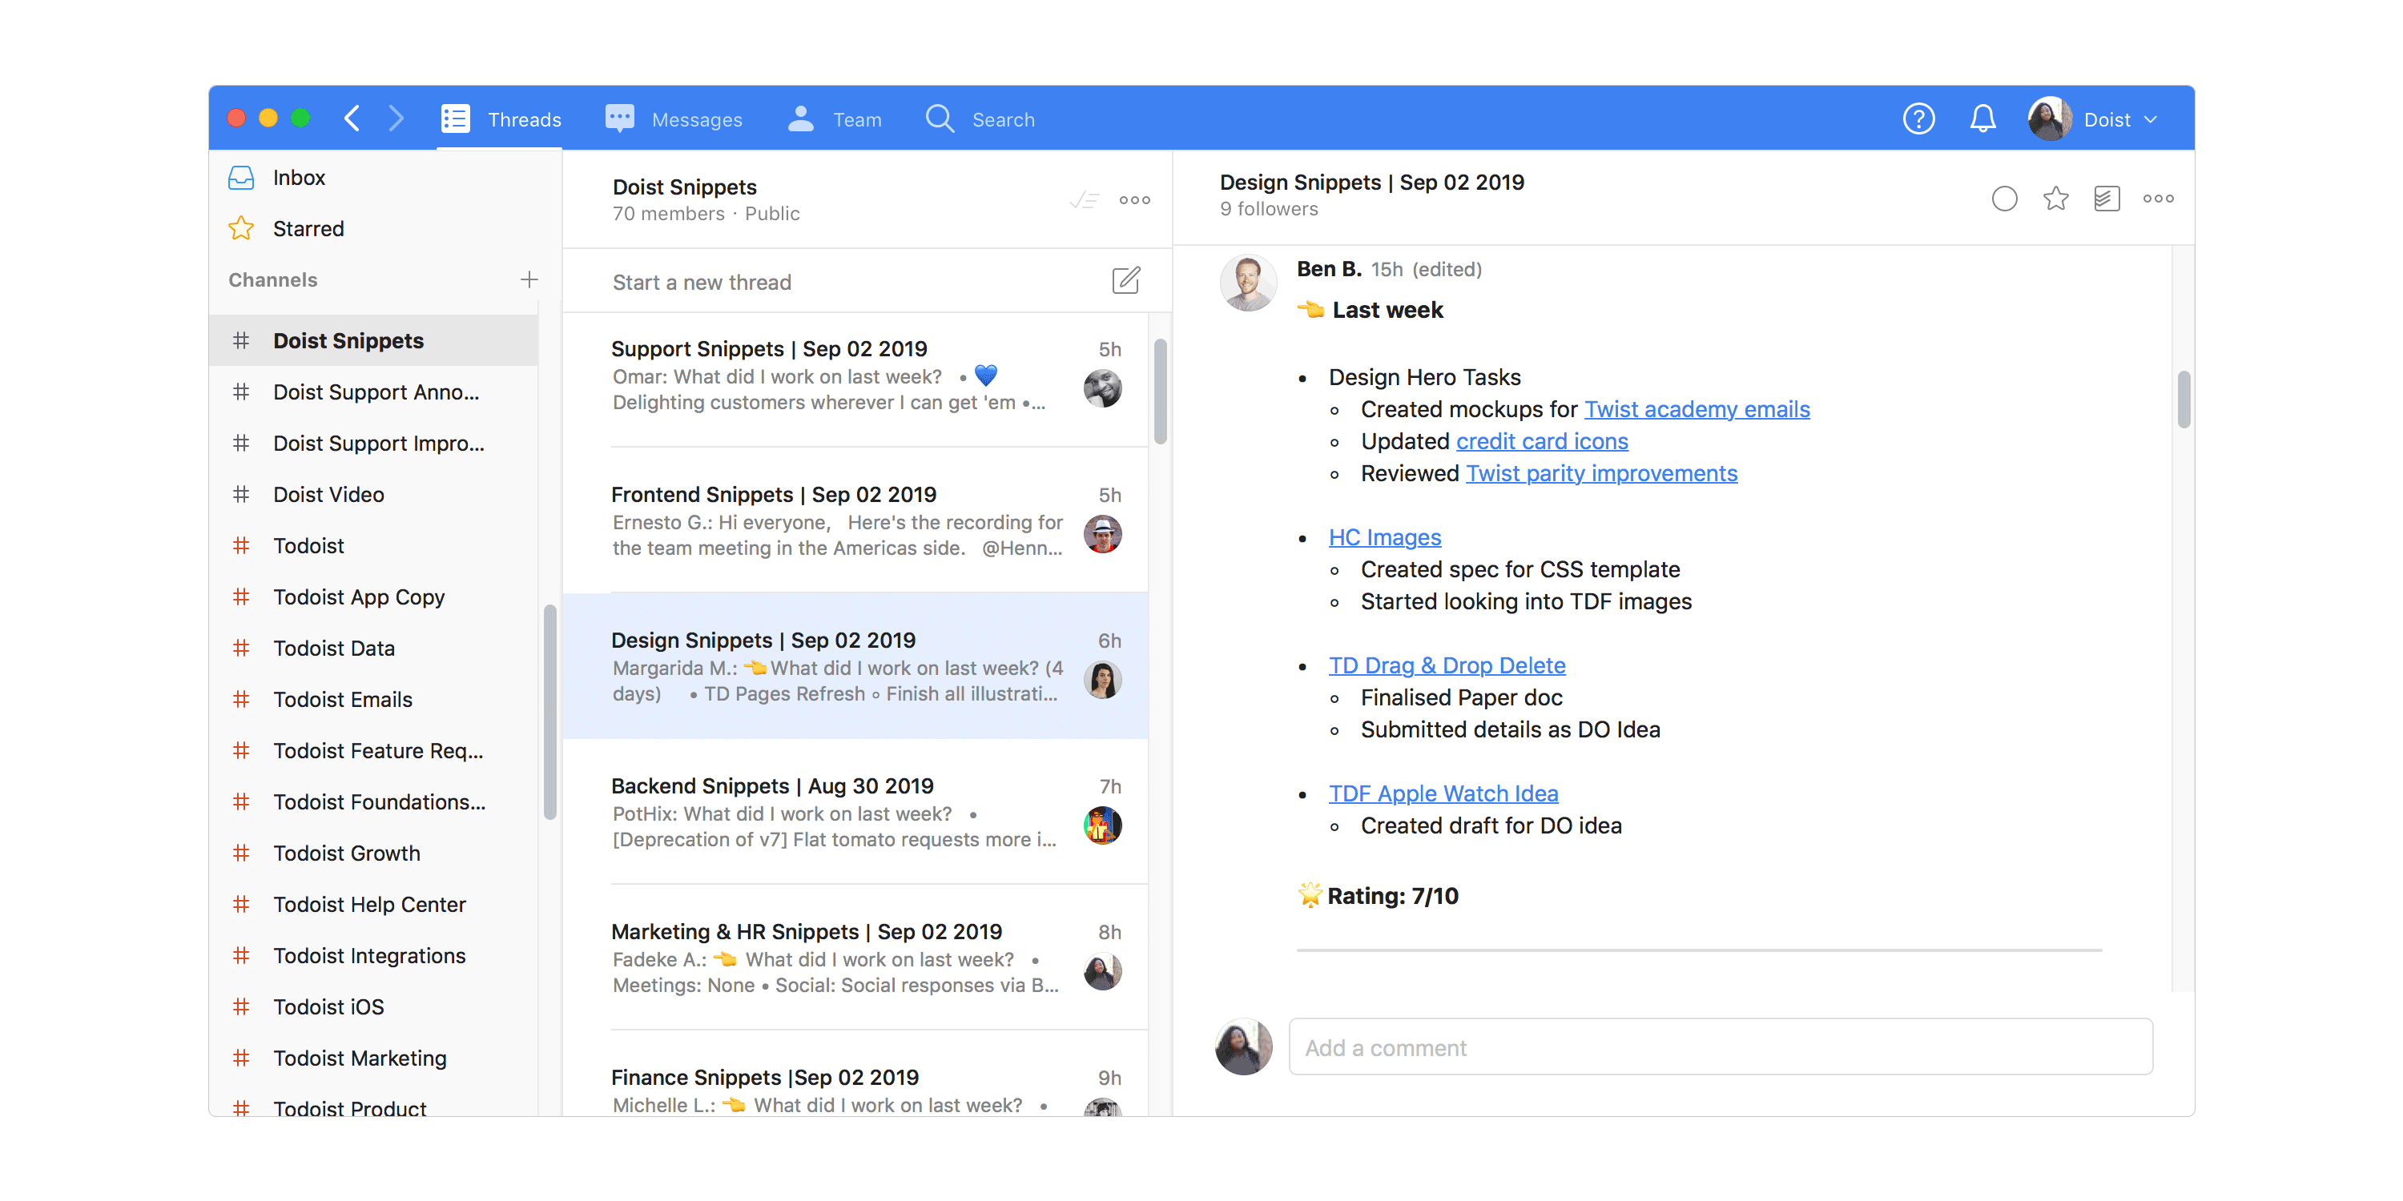Viewport: 2403px width, 1201px height.
Task: Go back with the left arrow
Action: (352, 118)
